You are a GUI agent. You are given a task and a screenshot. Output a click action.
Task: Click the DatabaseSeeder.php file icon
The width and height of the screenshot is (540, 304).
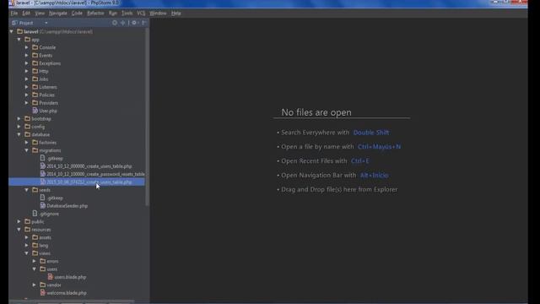tap(43, 206)
